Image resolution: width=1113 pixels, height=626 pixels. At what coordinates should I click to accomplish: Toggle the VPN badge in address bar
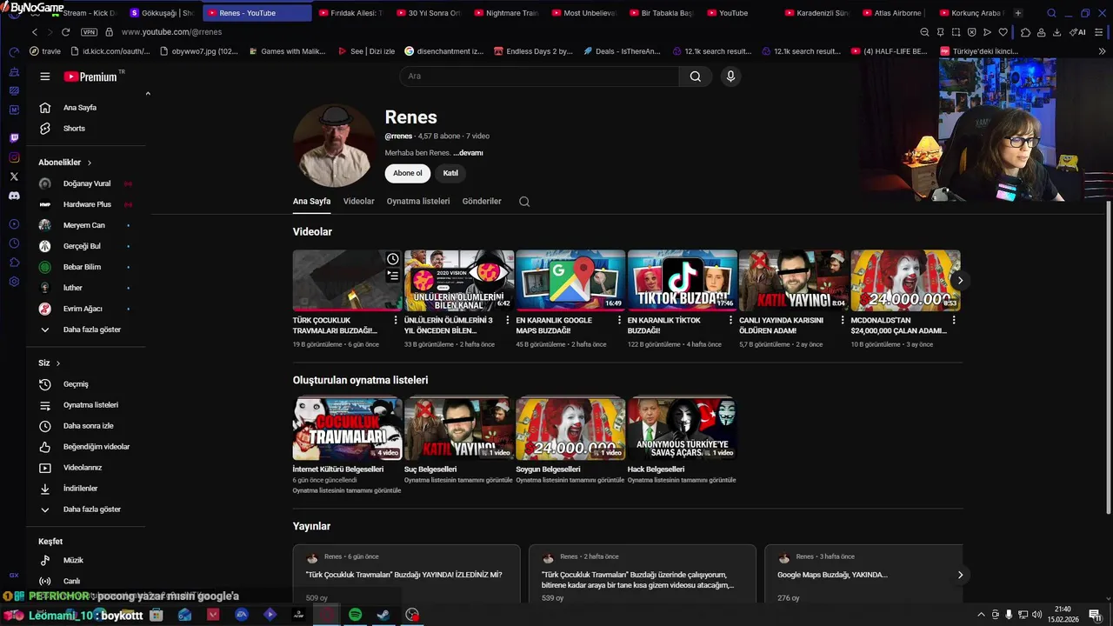89,32
